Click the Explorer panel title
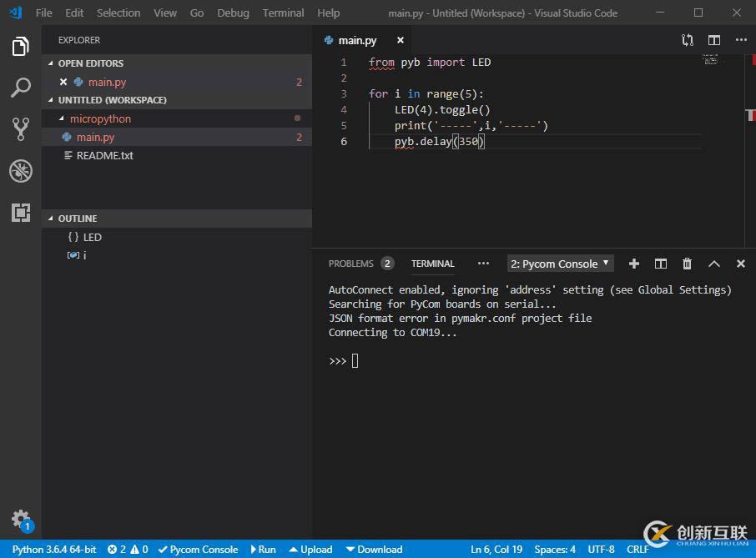Image resolution: width=756 pixels, height=558 pixels. coord(79,40)
